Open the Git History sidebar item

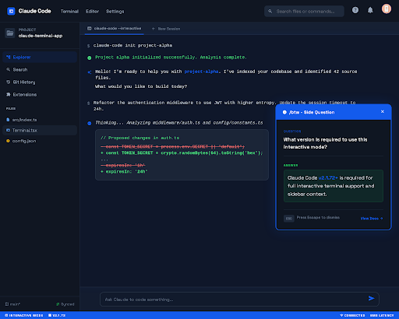pyautogui.click(x=40, y=82)
